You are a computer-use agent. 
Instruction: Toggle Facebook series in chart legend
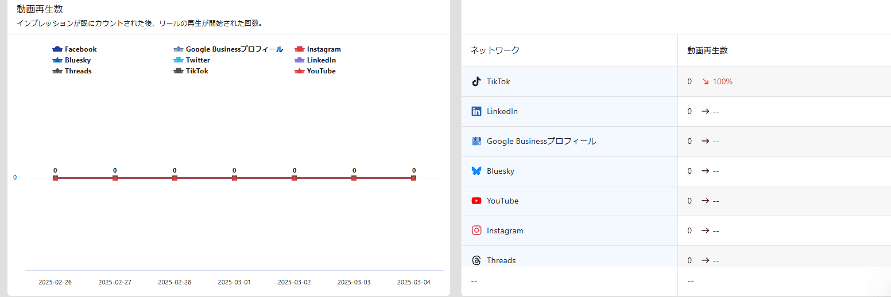point(80,49)
